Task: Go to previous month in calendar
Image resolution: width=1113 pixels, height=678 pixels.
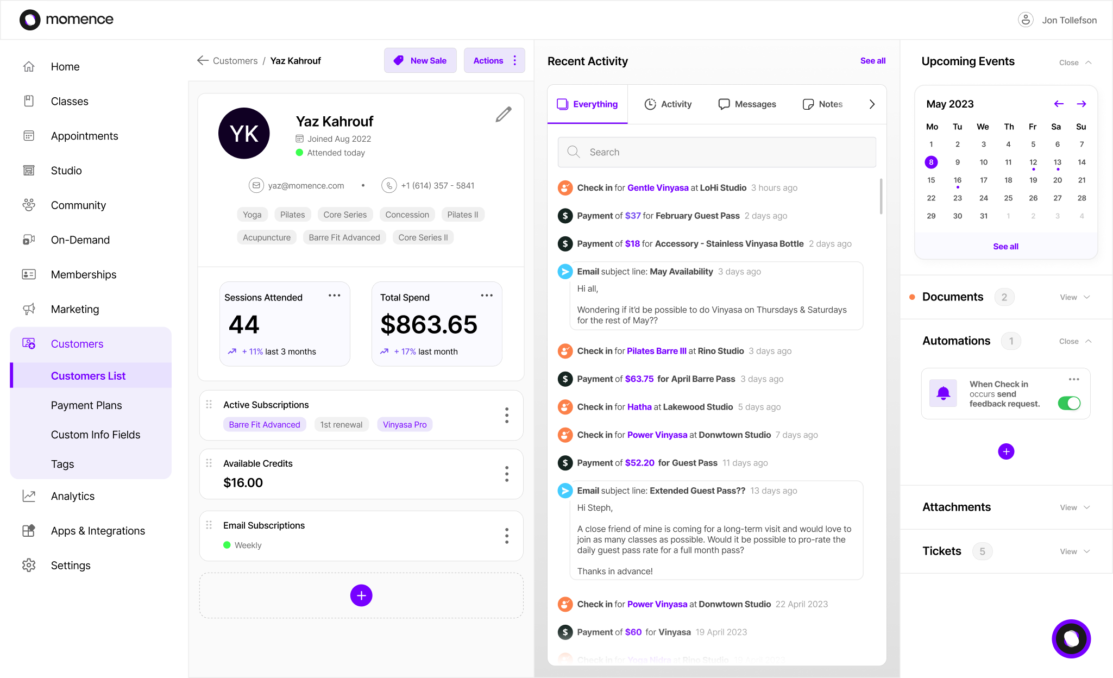Action: click(x=1059, y=104)
